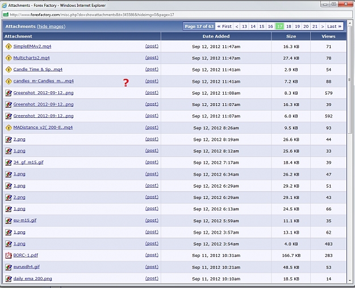355x288 pixels.
Task: Click the image icon for 1.png added 8:12am
Action: 9,151
